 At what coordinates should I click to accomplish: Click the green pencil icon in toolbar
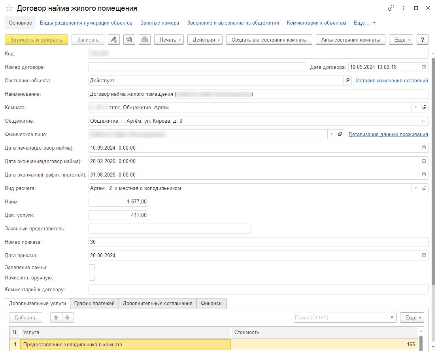pos(114,40)
